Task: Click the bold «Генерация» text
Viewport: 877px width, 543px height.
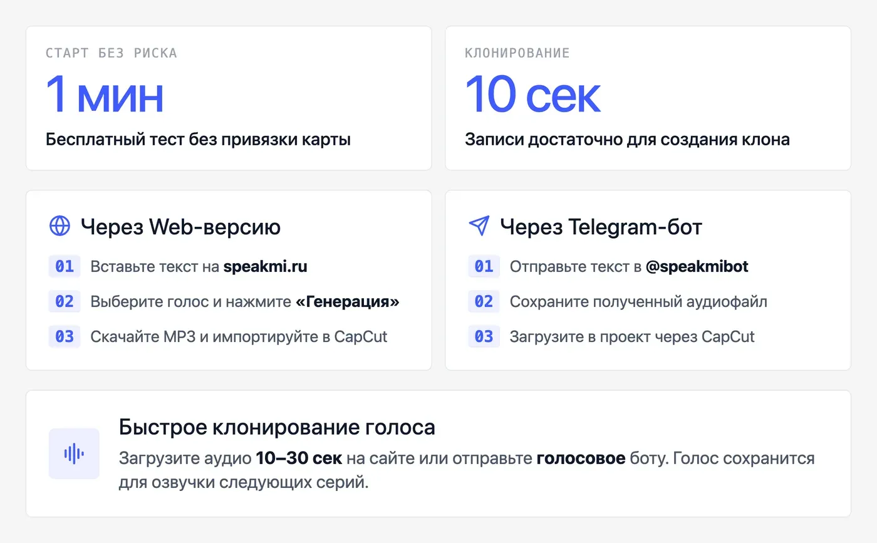Action: coord(348,302)
